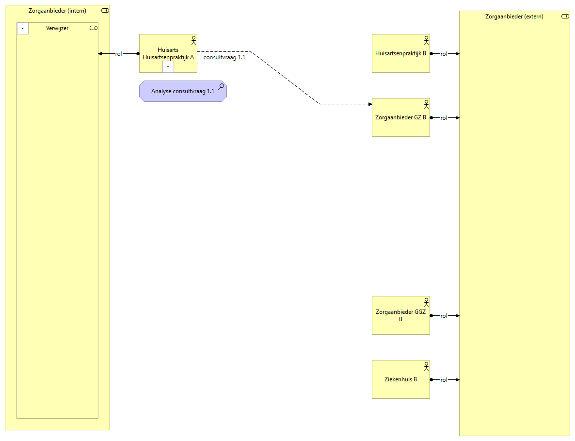
Task: Select the 'rol' label next to Verwijzer
Action: point(118,54)
